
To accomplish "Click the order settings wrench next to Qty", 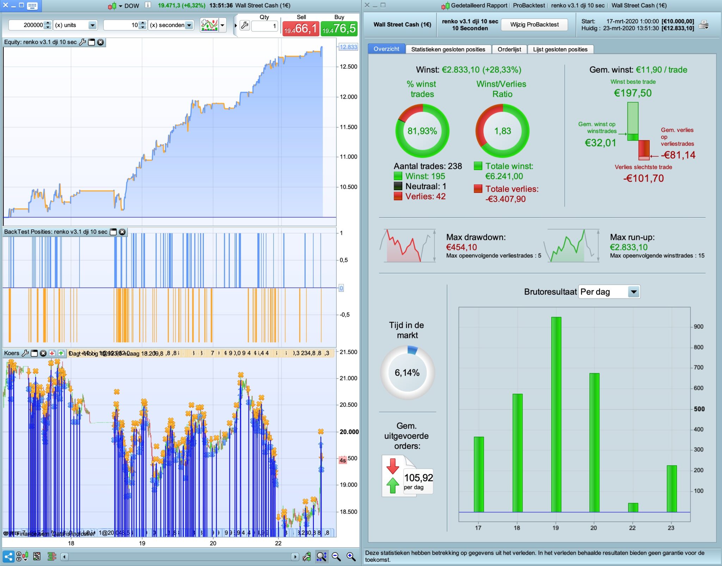I will (245, 25).
